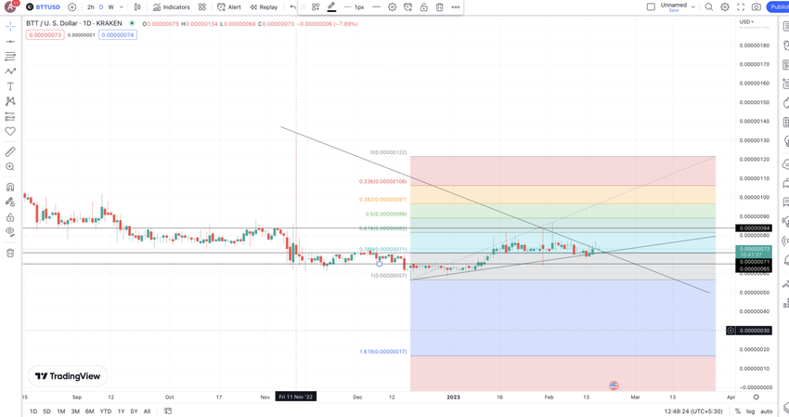The width and height of the screenshot is (789, 417).
Task: Toggle stay in drawing mode
Action: pyautogui.click(x=10, y=202)
